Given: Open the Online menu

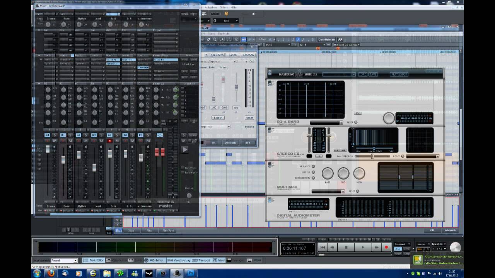Looking at the screenshot, I should [224, 7].
